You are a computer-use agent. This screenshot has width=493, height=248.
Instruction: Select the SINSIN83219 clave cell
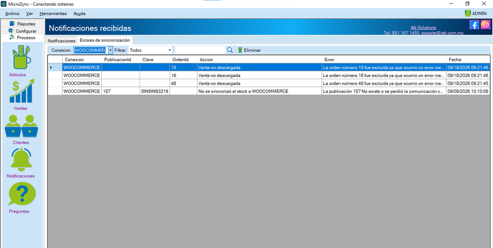click(x=155, y=91)
